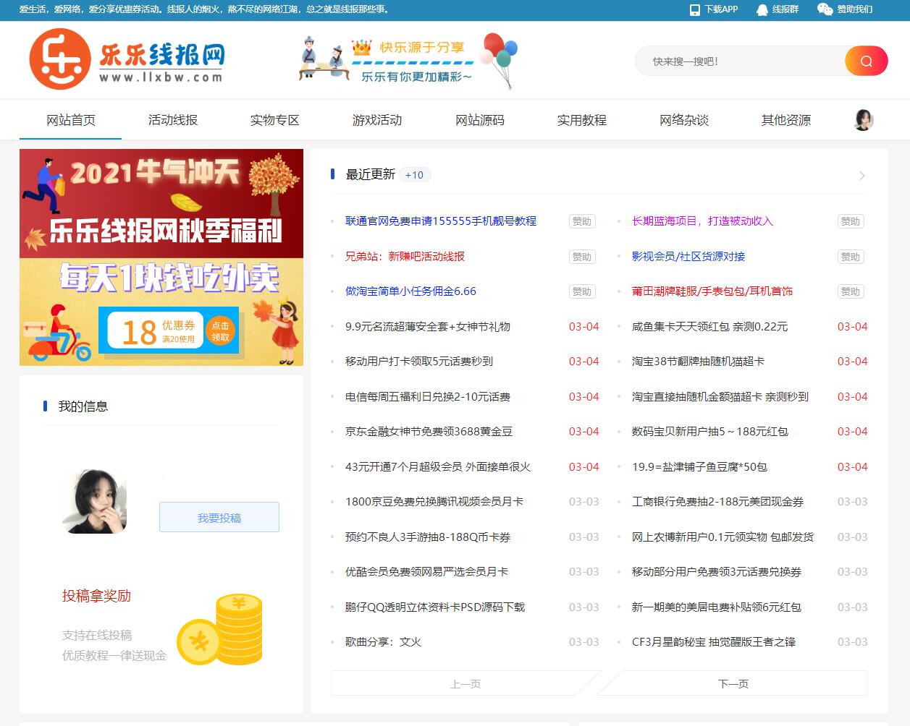Switch to the 活动线报 tab

[x=173, y=120]
